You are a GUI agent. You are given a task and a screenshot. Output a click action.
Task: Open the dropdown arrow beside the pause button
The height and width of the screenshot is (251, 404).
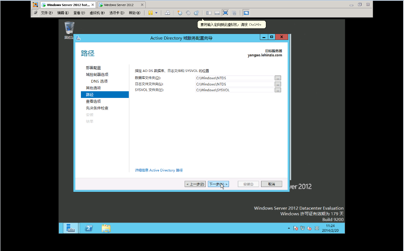click(157, 13)
